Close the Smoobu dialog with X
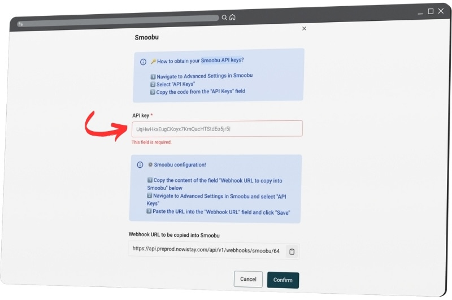 point(304,28)
